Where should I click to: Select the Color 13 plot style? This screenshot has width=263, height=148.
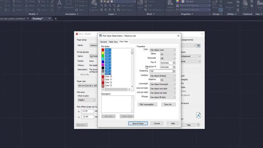tap(108, 86)
